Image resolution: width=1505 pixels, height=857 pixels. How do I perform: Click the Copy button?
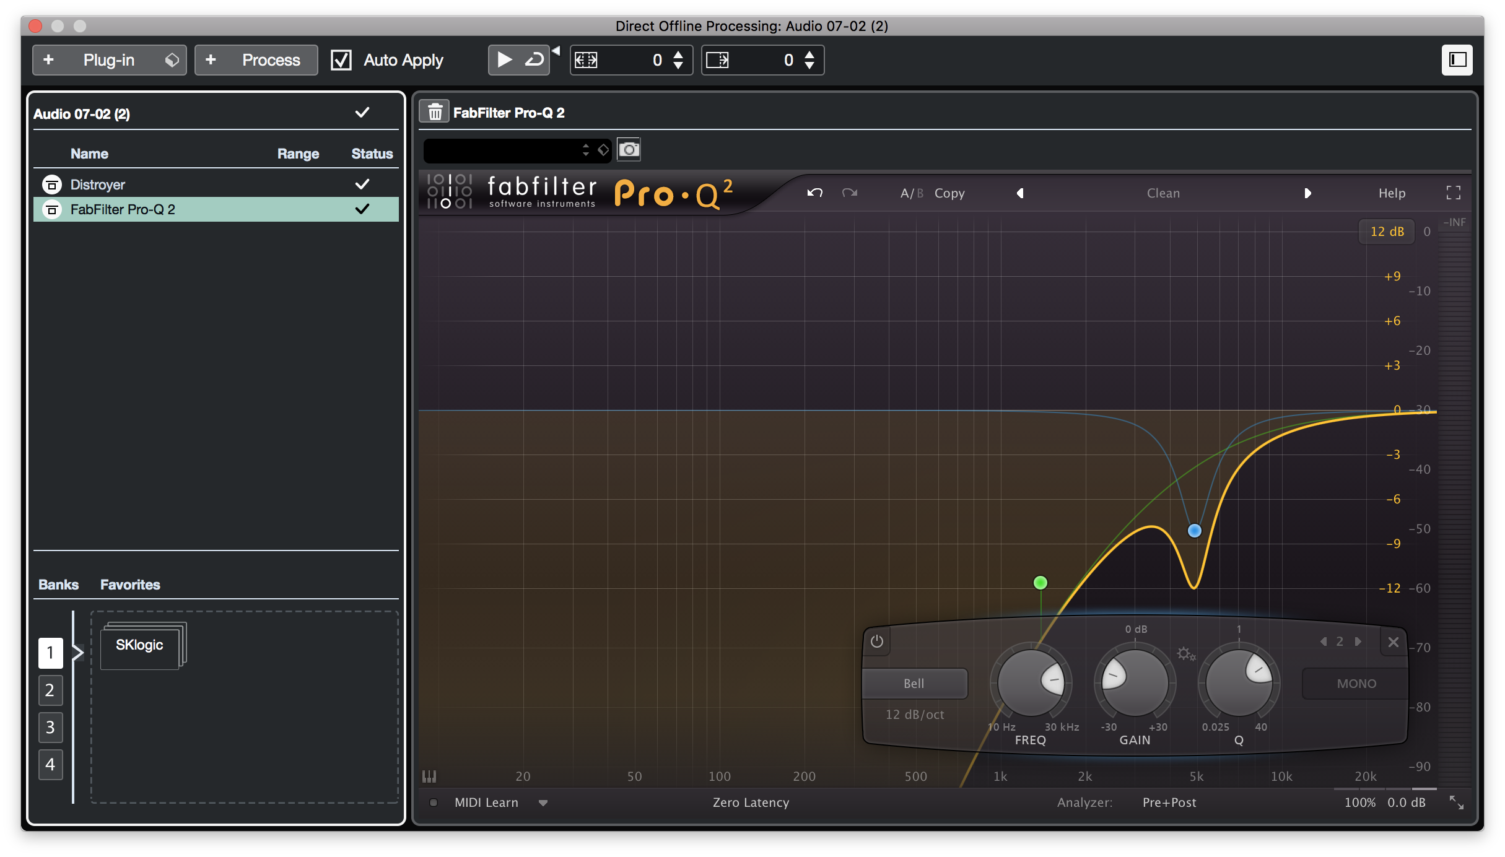coord(949,193)
